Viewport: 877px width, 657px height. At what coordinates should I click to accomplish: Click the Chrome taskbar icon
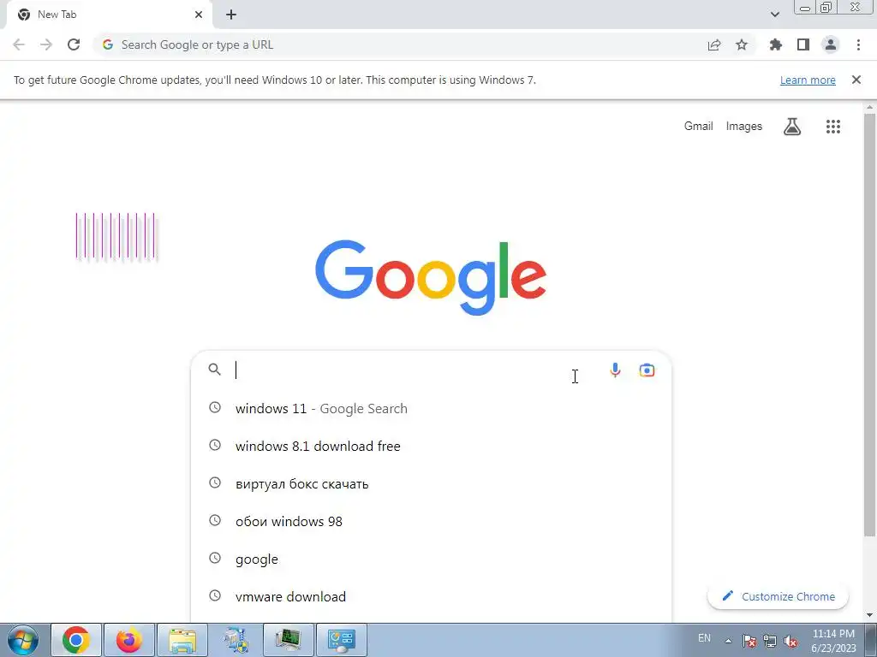[x=76, y=640]
